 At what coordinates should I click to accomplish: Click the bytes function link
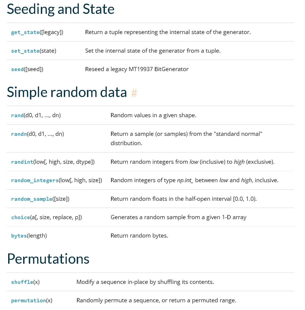click(x=19, y=236)
